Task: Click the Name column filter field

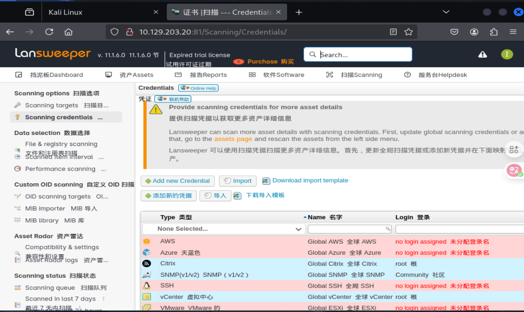Action: [350, 229]
